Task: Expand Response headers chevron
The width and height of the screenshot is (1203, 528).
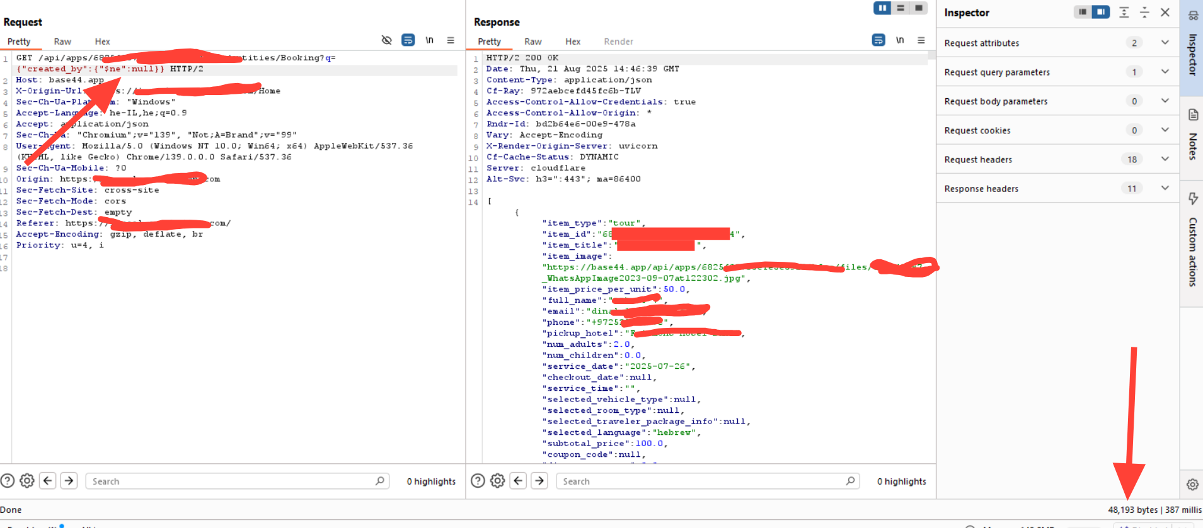Action: pos(1165,188)
